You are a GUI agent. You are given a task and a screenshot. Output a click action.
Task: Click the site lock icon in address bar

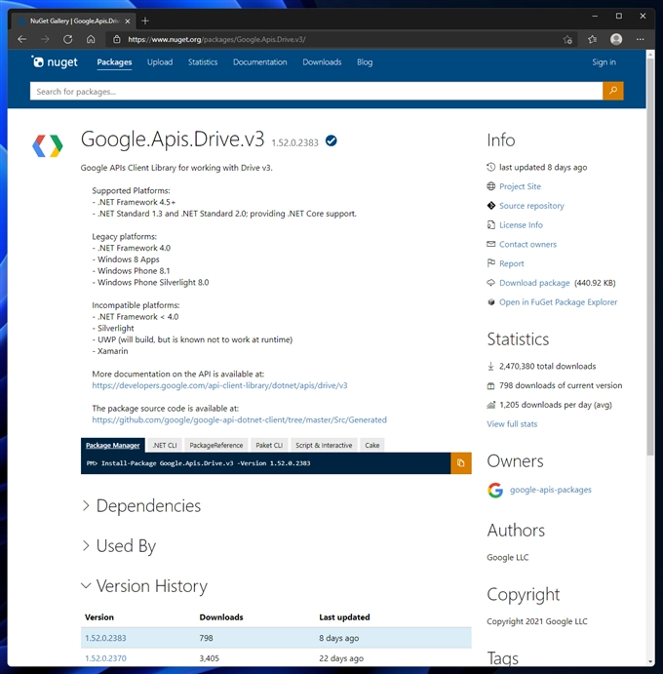pyautogui.click(x=116, y=40)
